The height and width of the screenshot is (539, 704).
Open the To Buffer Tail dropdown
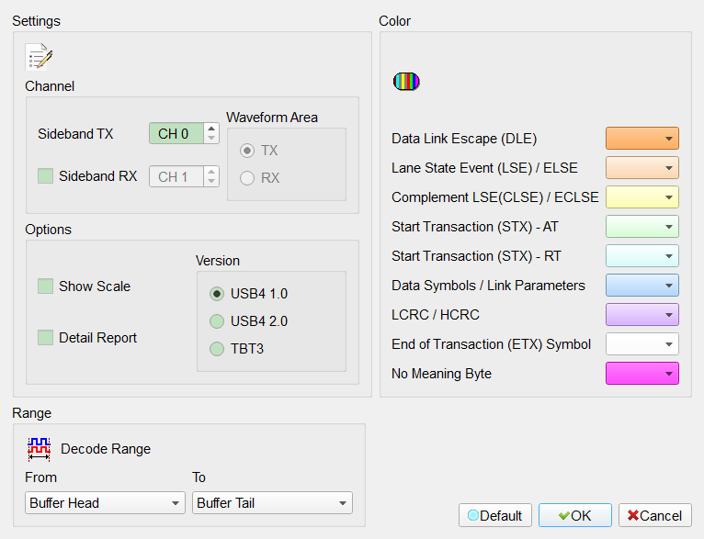coord(272,502)
